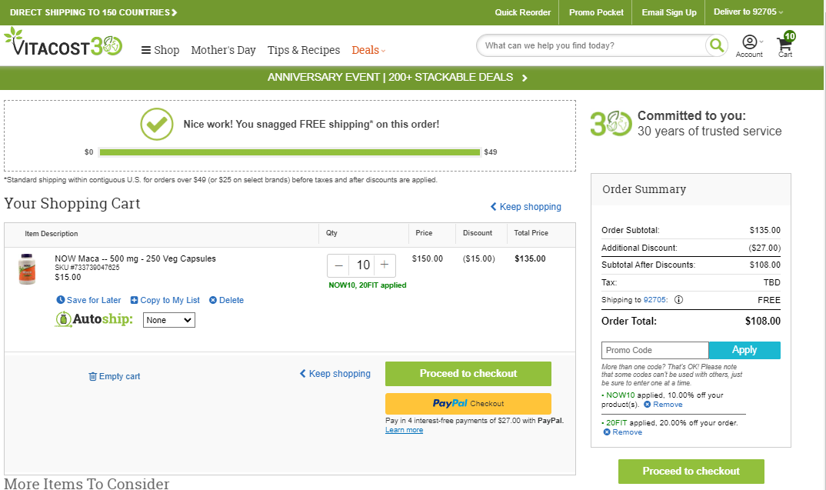
Task: Click the green free shipping checkmark
Action: point(156,125)
